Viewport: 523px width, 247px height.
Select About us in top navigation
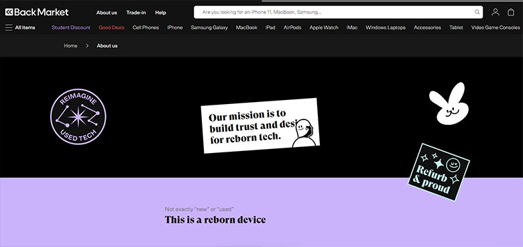pyautogui.click(x=107, y=13)
